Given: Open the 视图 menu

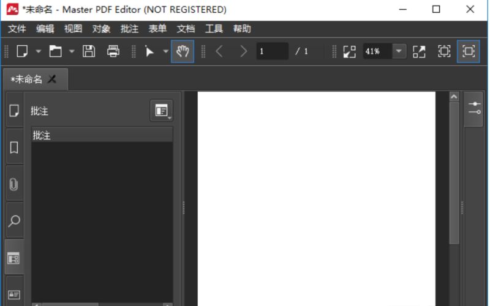Looking at the screenshot, I should click(73, 29).
